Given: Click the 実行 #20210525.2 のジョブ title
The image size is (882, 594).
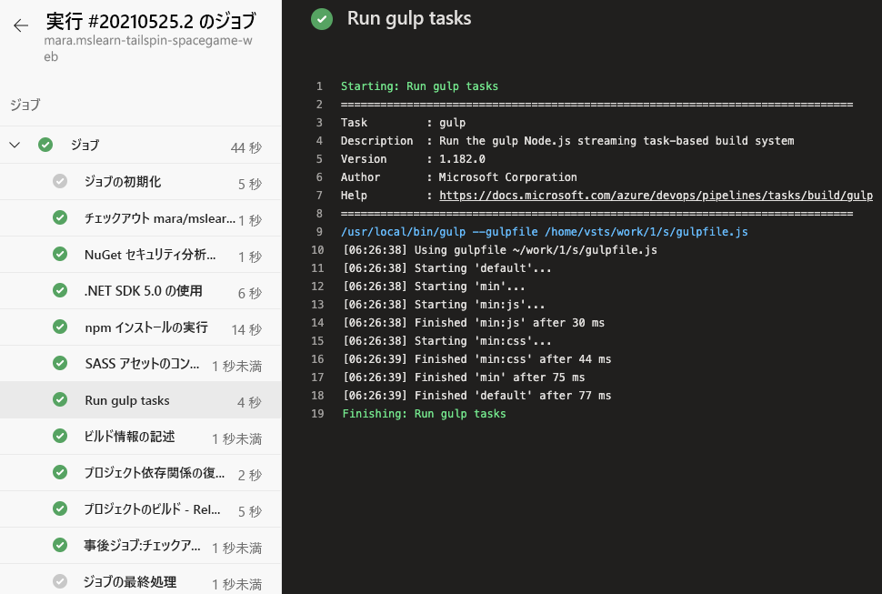Looking at the screenshot, I should 151,21.
